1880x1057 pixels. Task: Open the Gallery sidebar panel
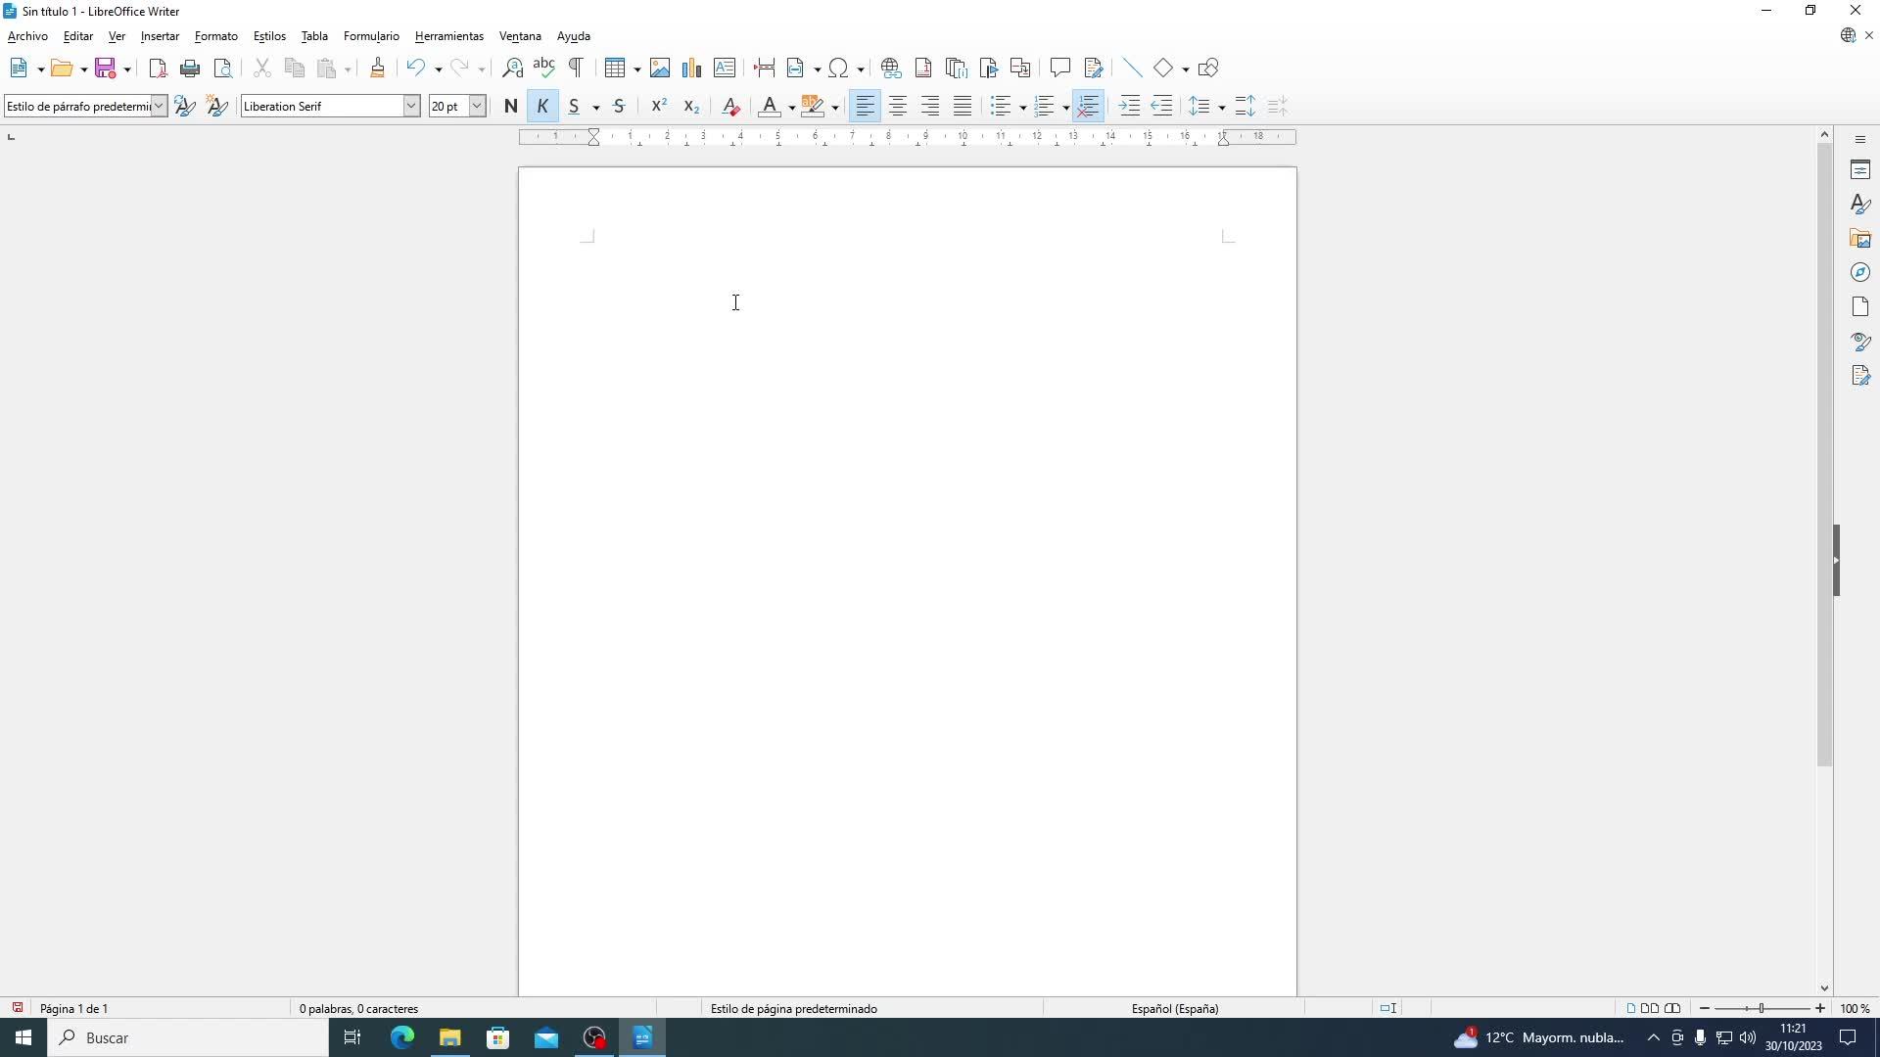tap(1860, 239)
